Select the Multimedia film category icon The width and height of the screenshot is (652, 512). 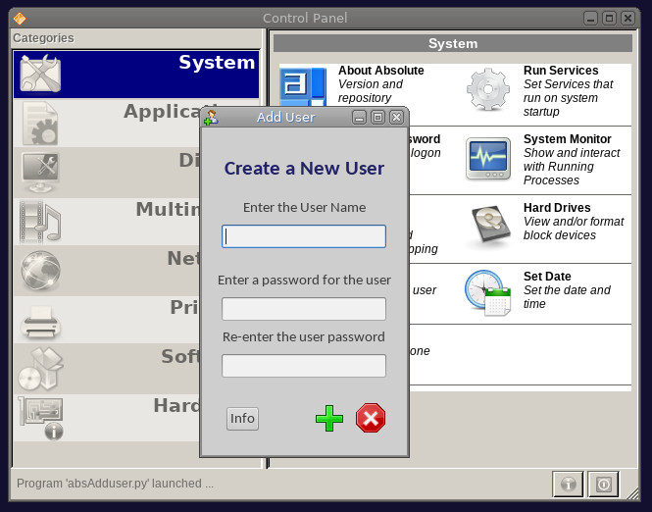pyautogui.click(x=41, y=222)
